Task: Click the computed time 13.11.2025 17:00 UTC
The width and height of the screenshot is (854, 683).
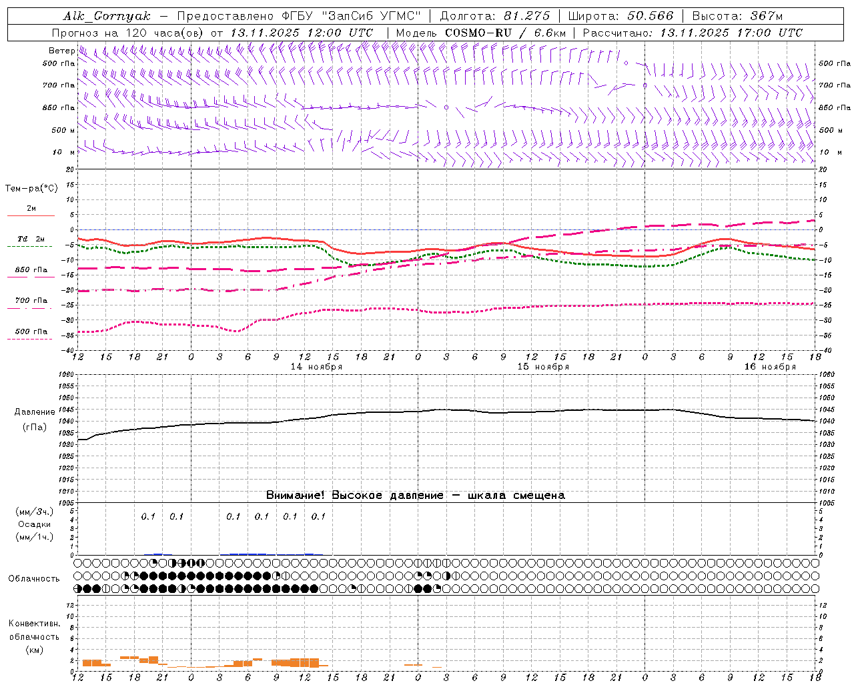Action: coord(731,33)
